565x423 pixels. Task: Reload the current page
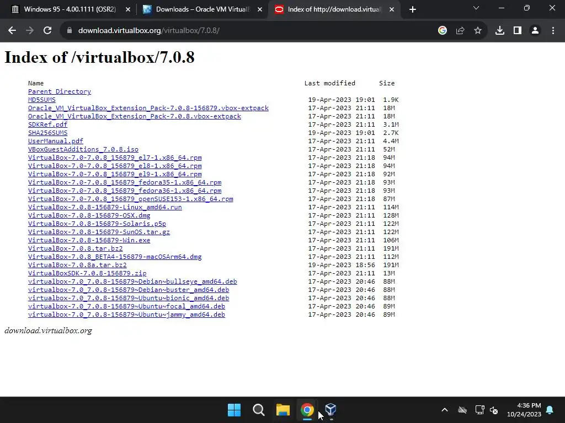[x=47, y=31]
